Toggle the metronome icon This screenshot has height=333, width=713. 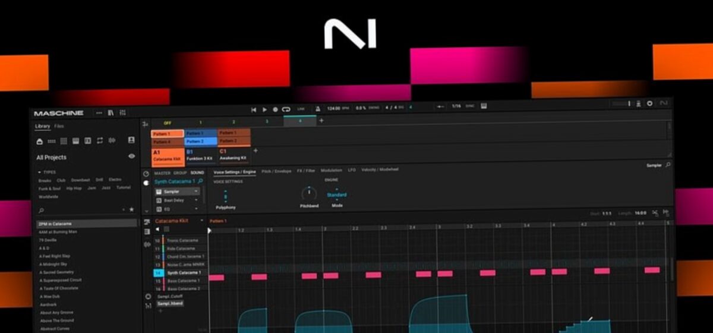click(318, 109)
